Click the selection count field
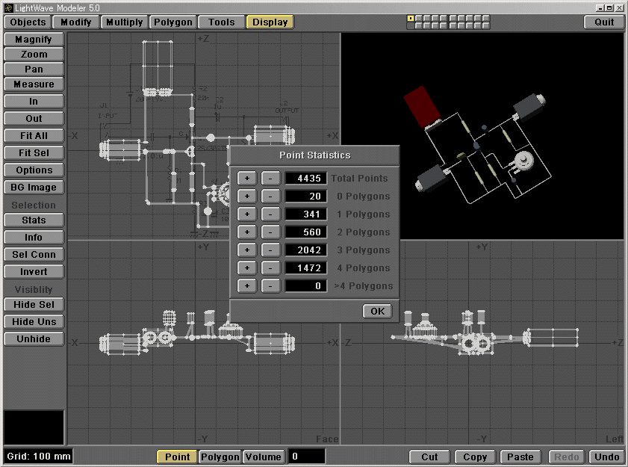This screenshot has height=467, width=628. pyautogui.click(x=307, y=457)
